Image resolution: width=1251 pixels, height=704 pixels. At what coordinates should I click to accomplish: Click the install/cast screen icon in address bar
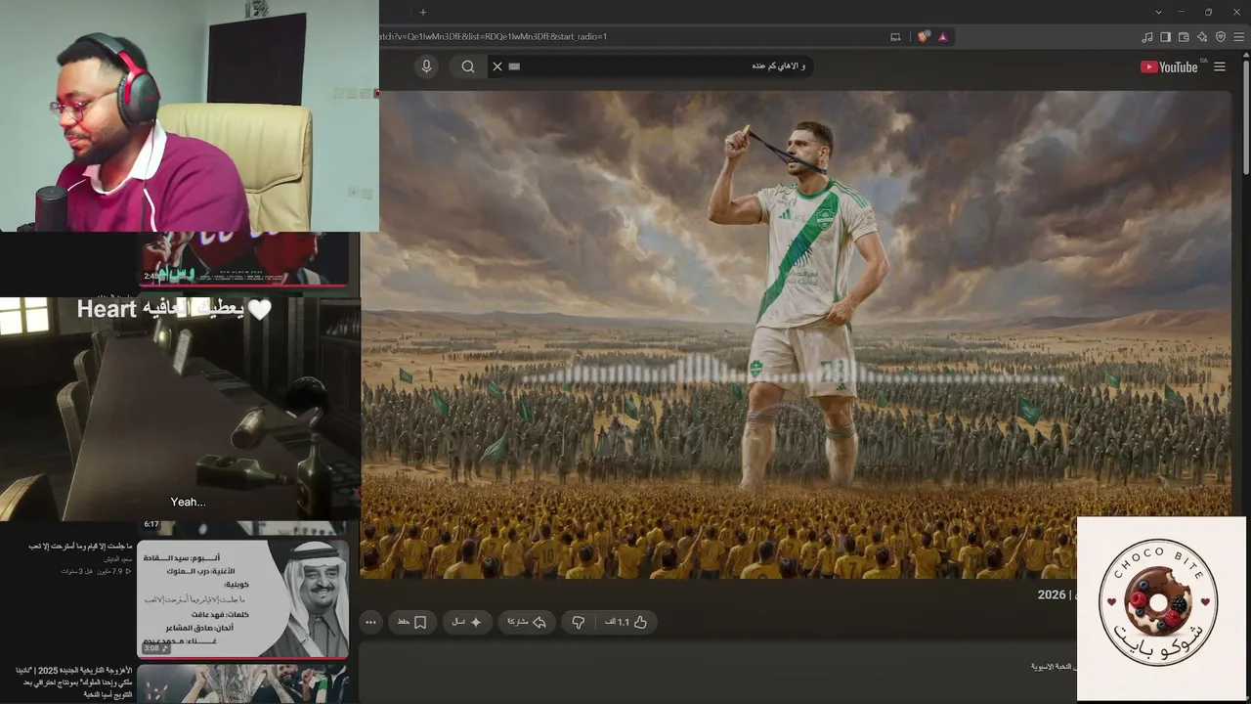[x=895, y=37]
